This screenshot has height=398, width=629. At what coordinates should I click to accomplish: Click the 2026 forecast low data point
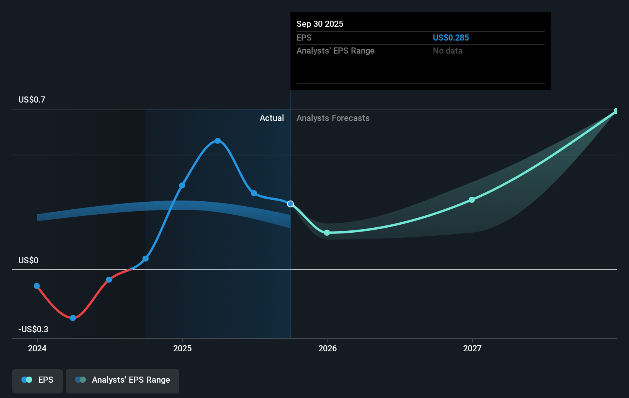click(x=327, y=233)
